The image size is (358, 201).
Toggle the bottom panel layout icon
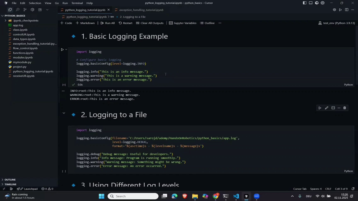tap(311, 3)
